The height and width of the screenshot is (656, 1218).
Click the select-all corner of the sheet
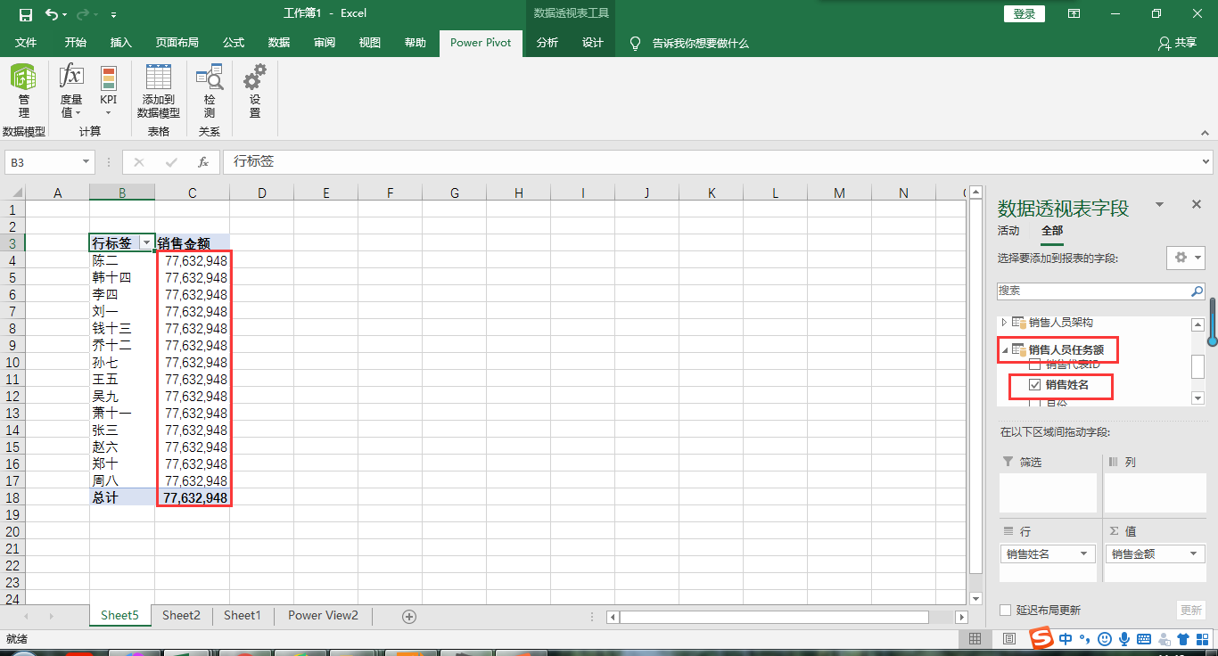[12, 193]
